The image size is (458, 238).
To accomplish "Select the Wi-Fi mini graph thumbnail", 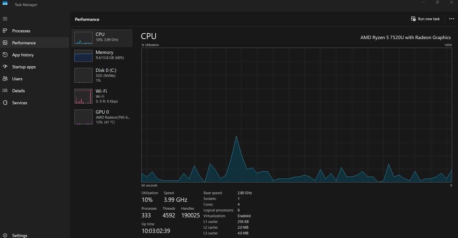I will pos(83,96).
